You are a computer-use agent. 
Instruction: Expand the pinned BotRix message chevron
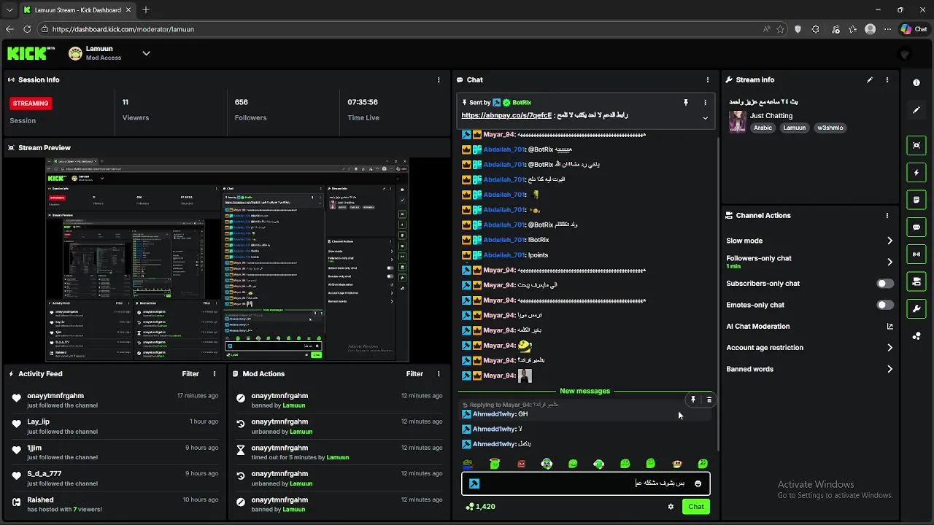705,117
